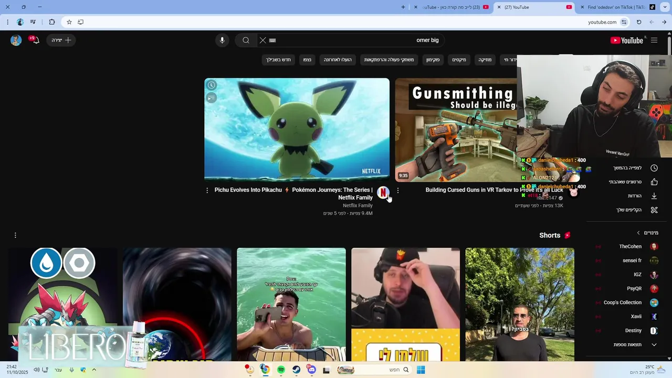Screen dimensions: 672x378
Task: Open the Windows Start button
Action: click(421, 370)
